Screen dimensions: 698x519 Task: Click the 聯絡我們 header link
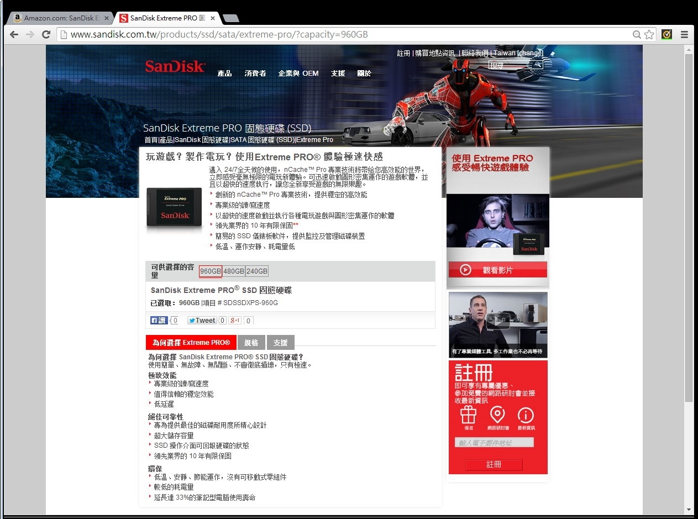tap(475, 53)
